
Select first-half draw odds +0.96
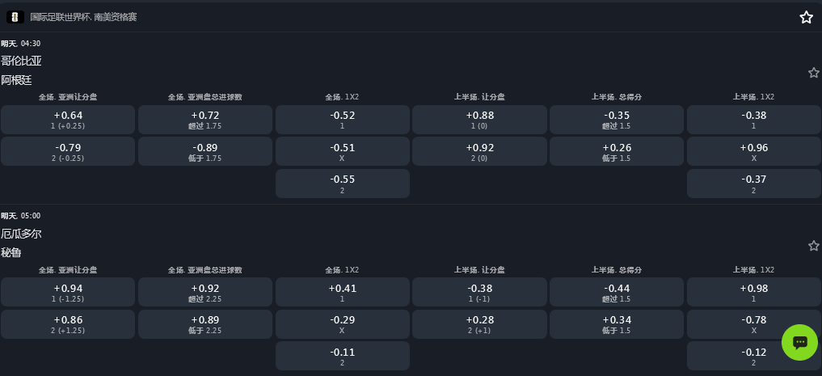[x=753, y=152]
